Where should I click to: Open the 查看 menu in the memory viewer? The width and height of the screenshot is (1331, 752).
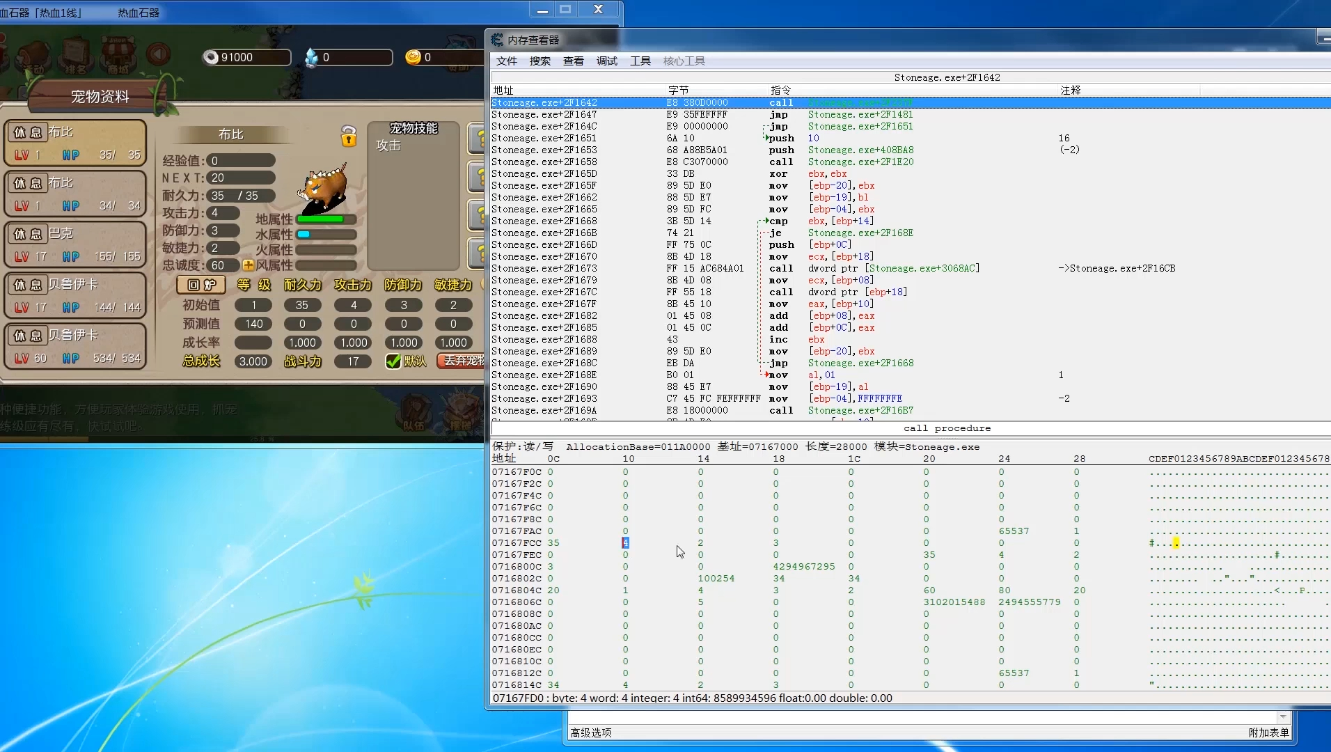coord(574,61)
